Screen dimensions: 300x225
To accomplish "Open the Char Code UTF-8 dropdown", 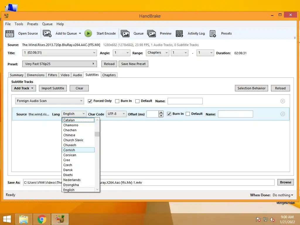I will (116, 114).
